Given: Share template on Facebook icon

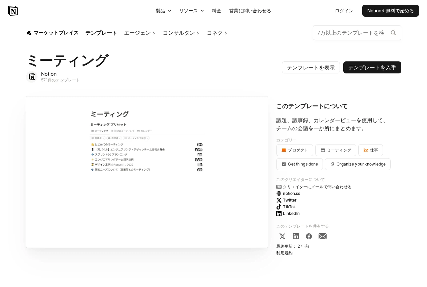Looking at the screenshot, I should (x=309, y=236).
